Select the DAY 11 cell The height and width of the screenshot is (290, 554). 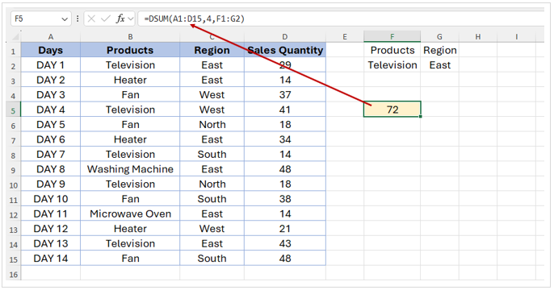click(x=51, y=213)
